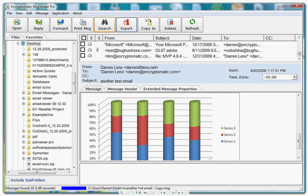Select the 12.29.2009_protected folder
The image size is (308, 196).
[50, 49]
